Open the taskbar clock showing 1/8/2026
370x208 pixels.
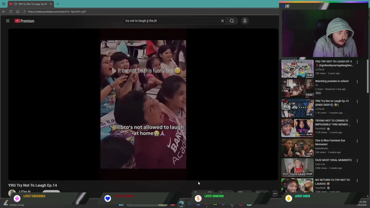(x=362, y=203)
